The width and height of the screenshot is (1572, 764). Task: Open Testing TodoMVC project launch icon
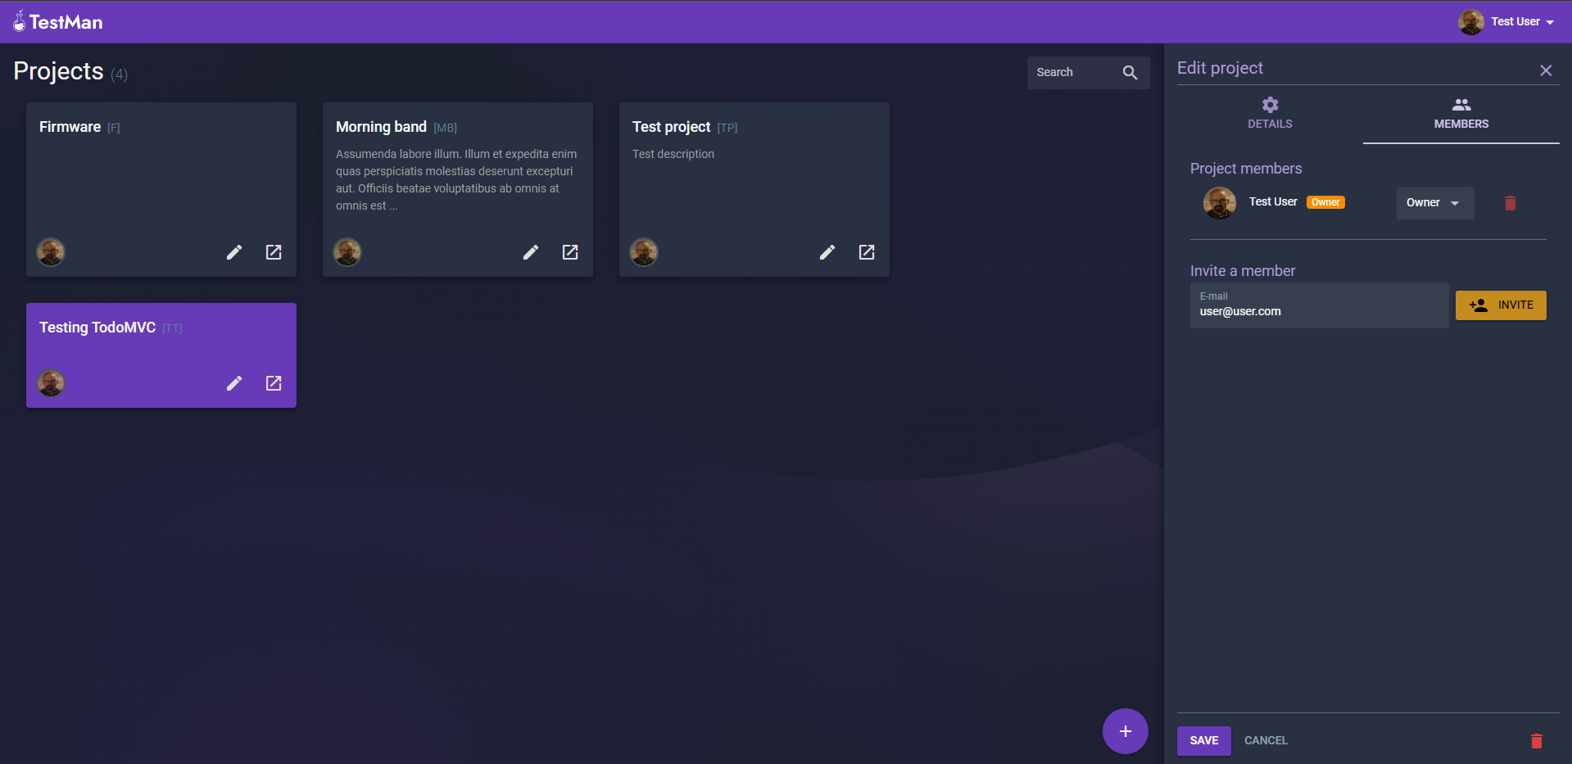274,383
